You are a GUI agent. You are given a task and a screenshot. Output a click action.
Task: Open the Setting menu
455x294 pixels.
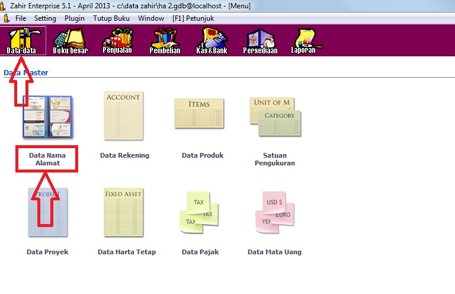pyautogui.click(x=45, y=18)
